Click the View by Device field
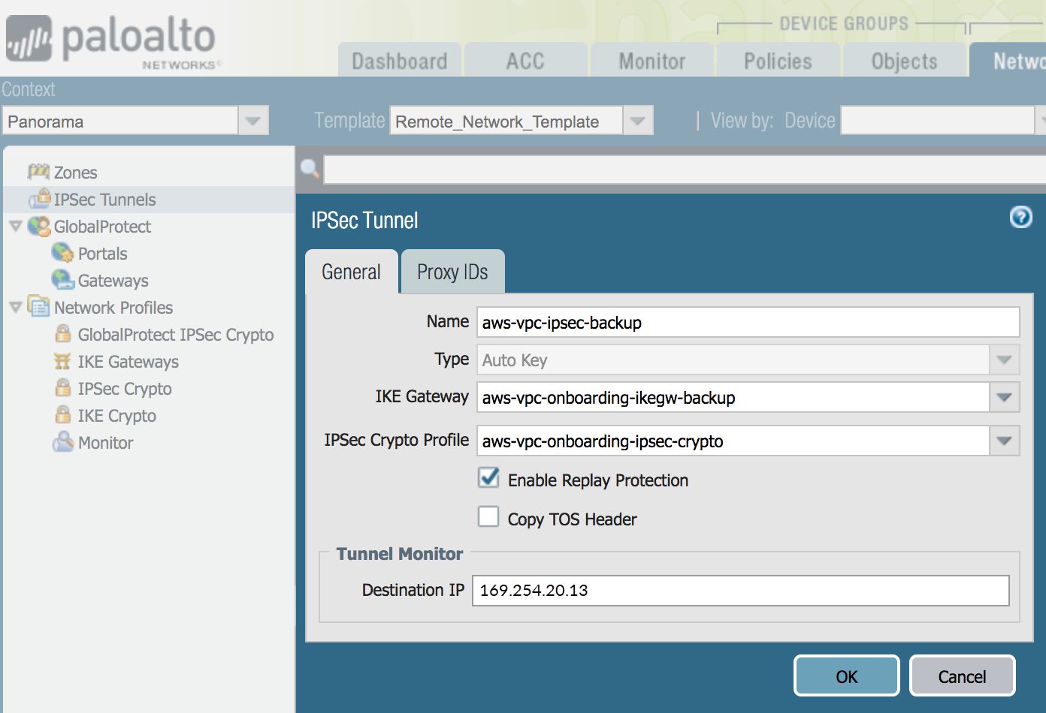This screenshot has width=1046, height=713. pos(937,120)
